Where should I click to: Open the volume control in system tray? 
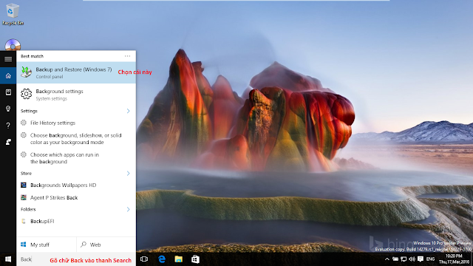[412, 259]
